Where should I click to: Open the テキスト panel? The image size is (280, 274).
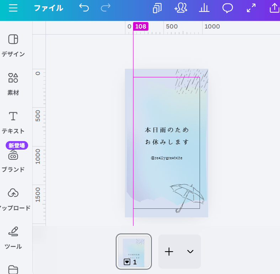click(x=13, y=123)
